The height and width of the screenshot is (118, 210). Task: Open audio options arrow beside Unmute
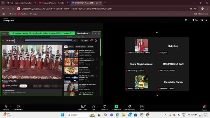(x=11, y=106)
